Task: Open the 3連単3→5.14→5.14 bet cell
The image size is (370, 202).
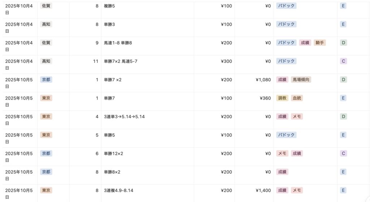Action: [124, 117]
